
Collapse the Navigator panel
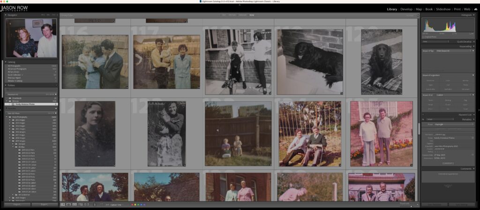(6, 15)
